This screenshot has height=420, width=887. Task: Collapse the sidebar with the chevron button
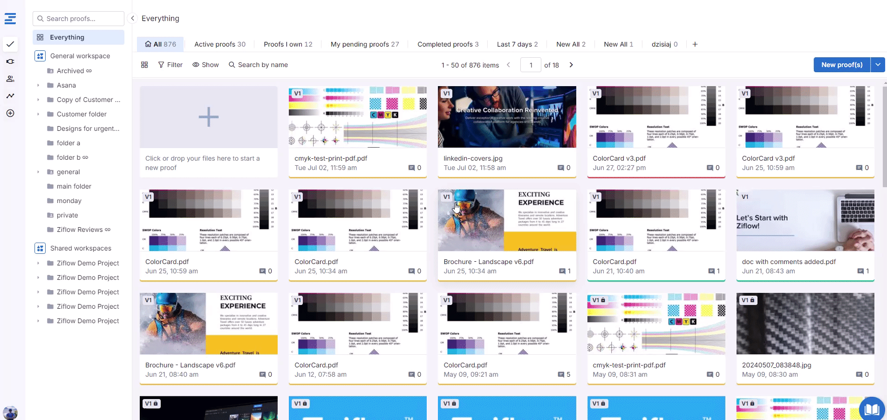[132, 18]
